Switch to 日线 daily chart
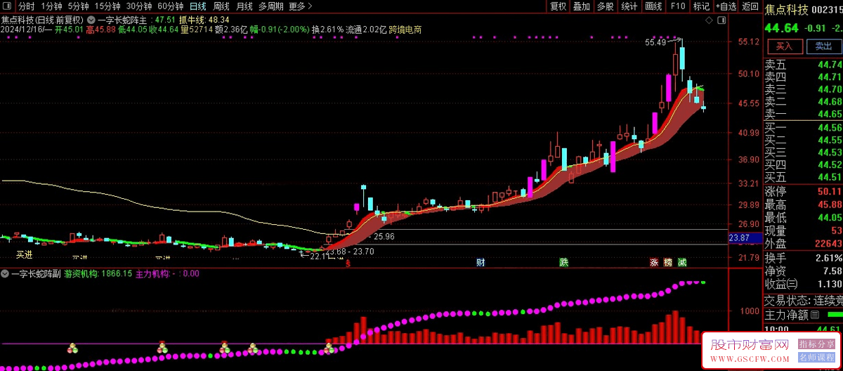This screenshot has height=371, width=843. (197, 6)
